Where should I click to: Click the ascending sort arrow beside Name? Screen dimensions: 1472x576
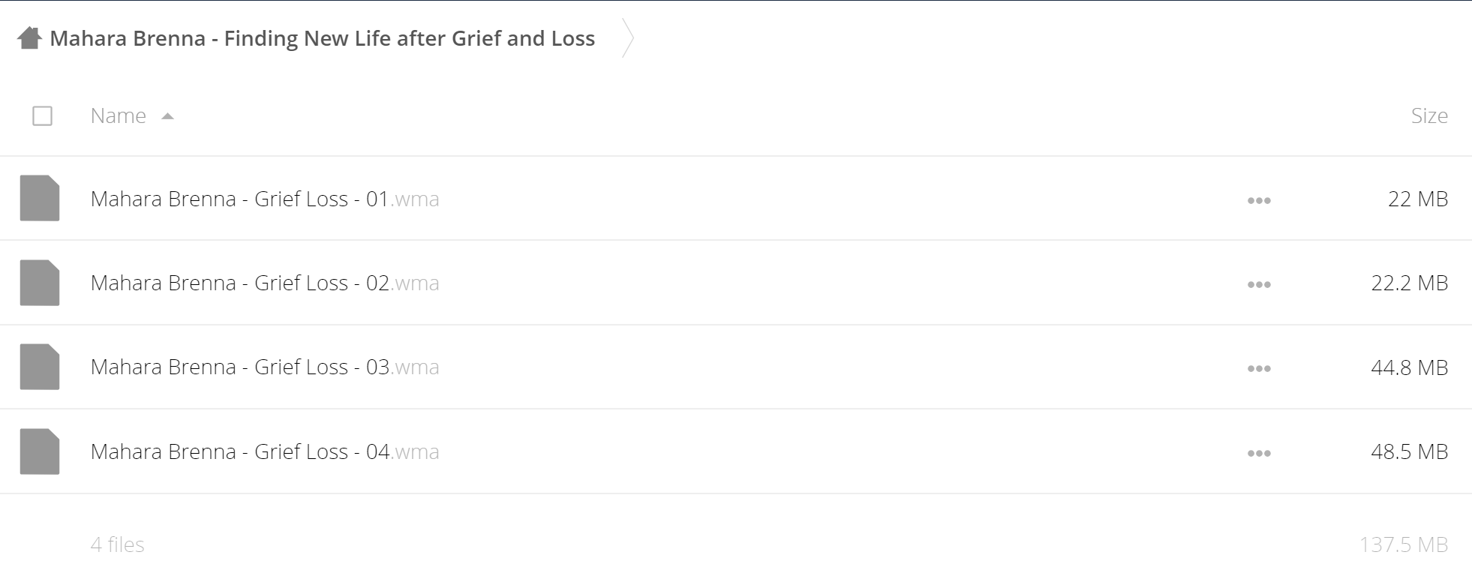click(168, 116)
